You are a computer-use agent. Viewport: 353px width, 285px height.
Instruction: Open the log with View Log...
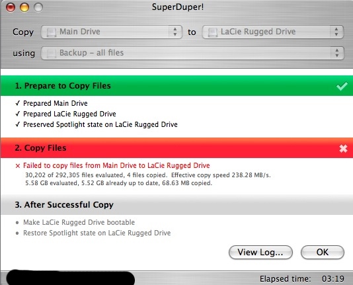coord(260,252)
